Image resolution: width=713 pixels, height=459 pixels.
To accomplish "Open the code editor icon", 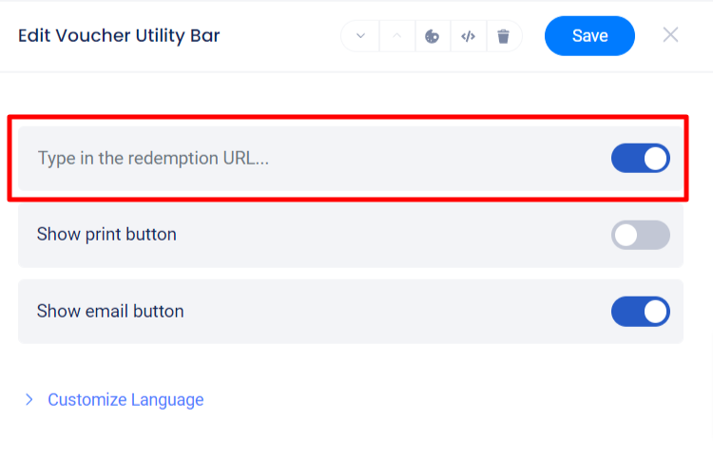I will coord(468,37).
